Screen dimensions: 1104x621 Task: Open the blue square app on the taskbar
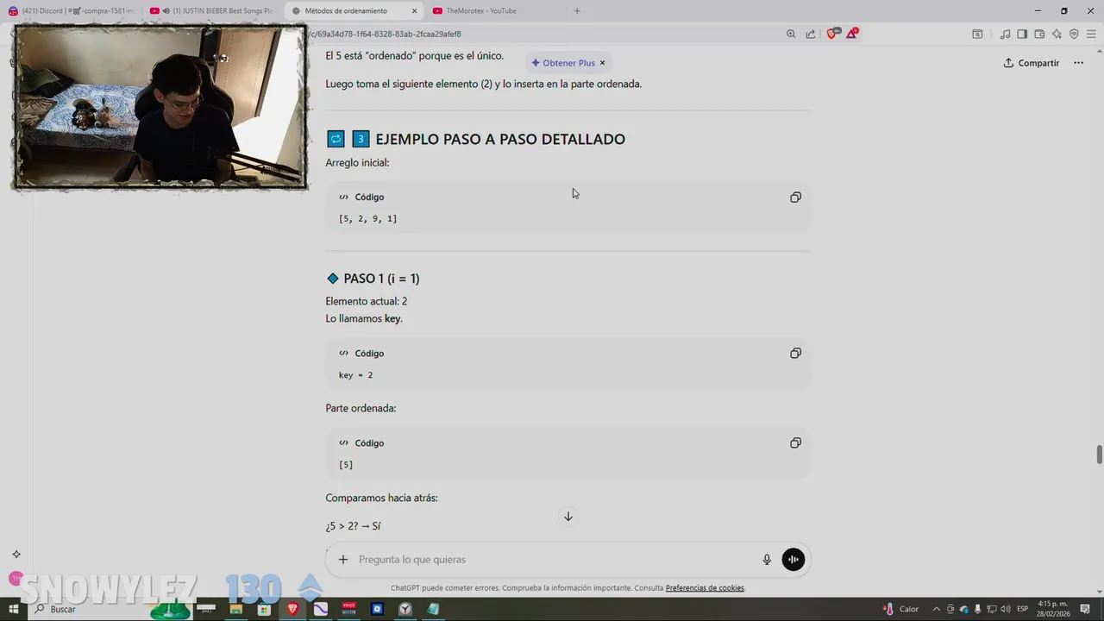tap(377, 609)
